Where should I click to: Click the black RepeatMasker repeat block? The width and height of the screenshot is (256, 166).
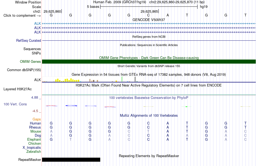(x=71, y=160)
